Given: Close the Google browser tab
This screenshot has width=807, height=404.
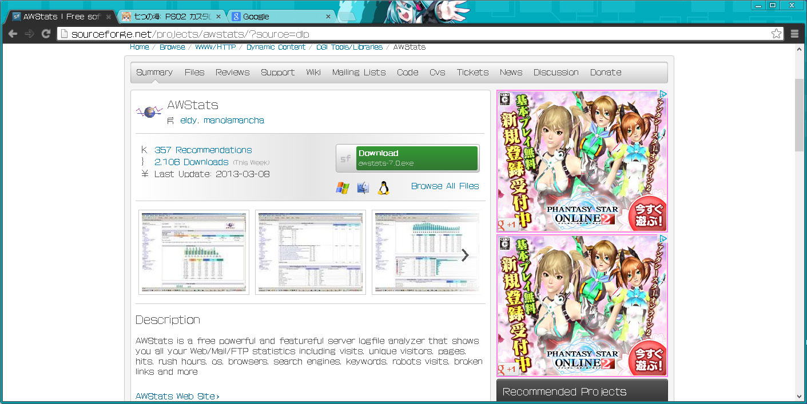Looking at the screenshot, I should pyautogui.click(x=328, y=17).
